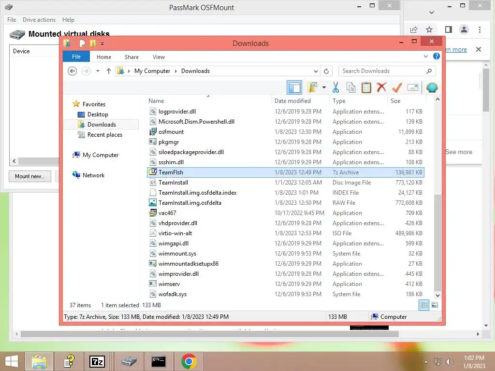Screen dimensions: 495x371
Task: Click the Mount new... button
Action: tap(30, 176)
